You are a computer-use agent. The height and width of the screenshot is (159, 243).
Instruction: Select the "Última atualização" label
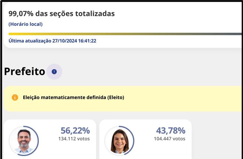30,41
